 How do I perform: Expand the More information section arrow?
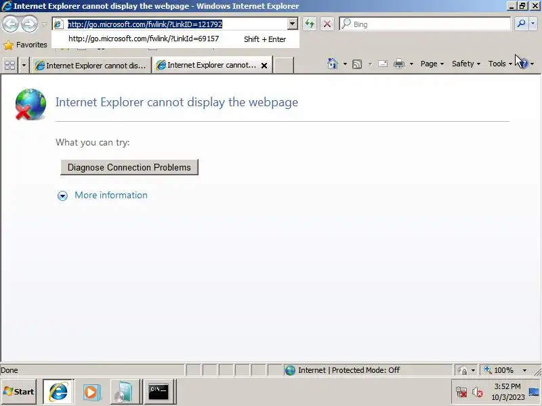(62, 196)
